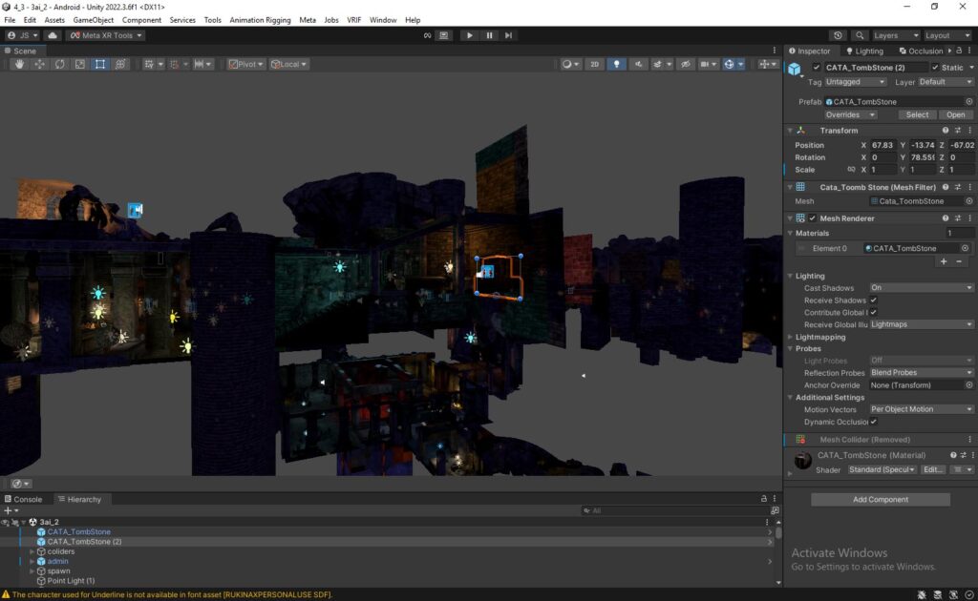Activate the Rect transform tool
The width and height of the screenshot is (978, 601).
100,65
